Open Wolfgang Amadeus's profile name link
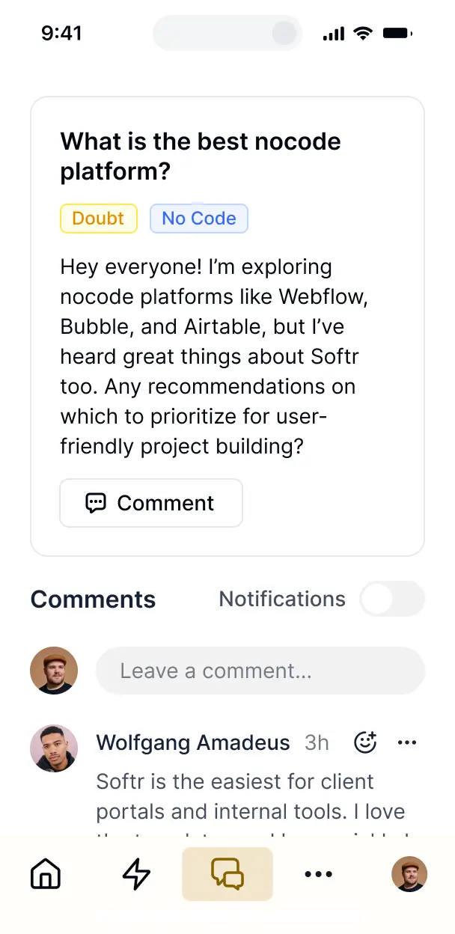 (192, 742)
